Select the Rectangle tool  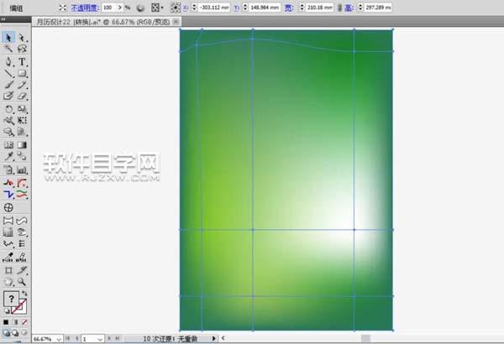tap(22, 73)
